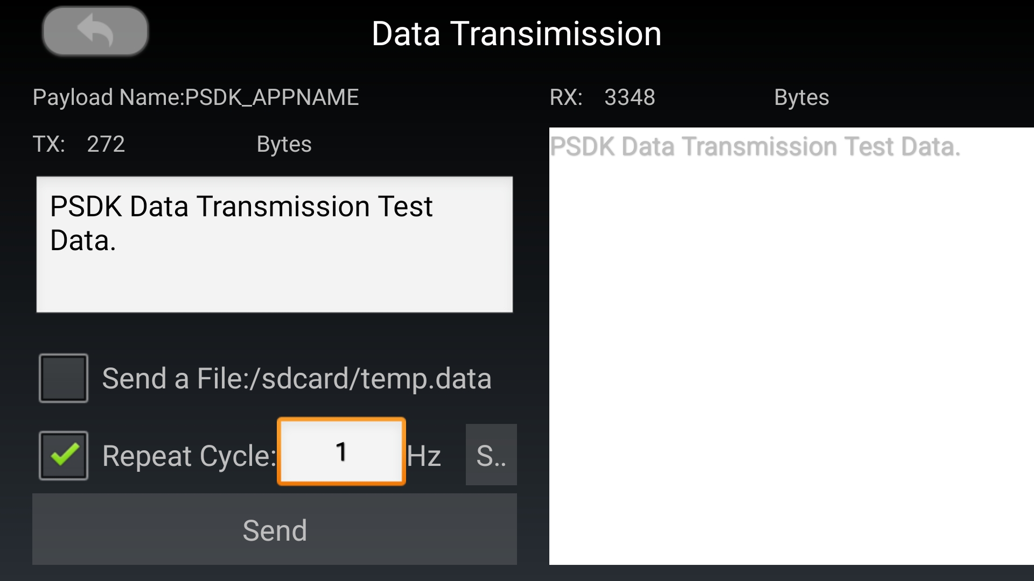
Task: Tap the green checkmark on Repeat Cycle
Action: point(62,455)
